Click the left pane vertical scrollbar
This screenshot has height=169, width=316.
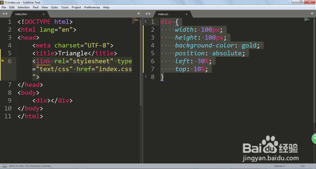click(x=141, y=63)
